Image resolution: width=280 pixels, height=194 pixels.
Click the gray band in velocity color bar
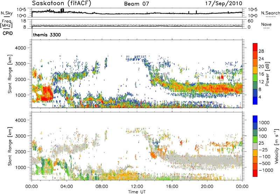[x=255, y=146]
